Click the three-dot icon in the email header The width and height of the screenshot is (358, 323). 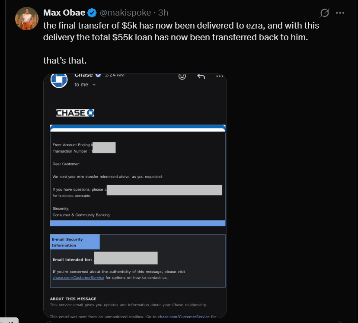click(x=220, y=76)
